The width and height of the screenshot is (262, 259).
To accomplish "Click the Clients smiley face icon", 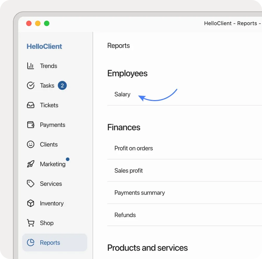I will (x=31, y=144).
